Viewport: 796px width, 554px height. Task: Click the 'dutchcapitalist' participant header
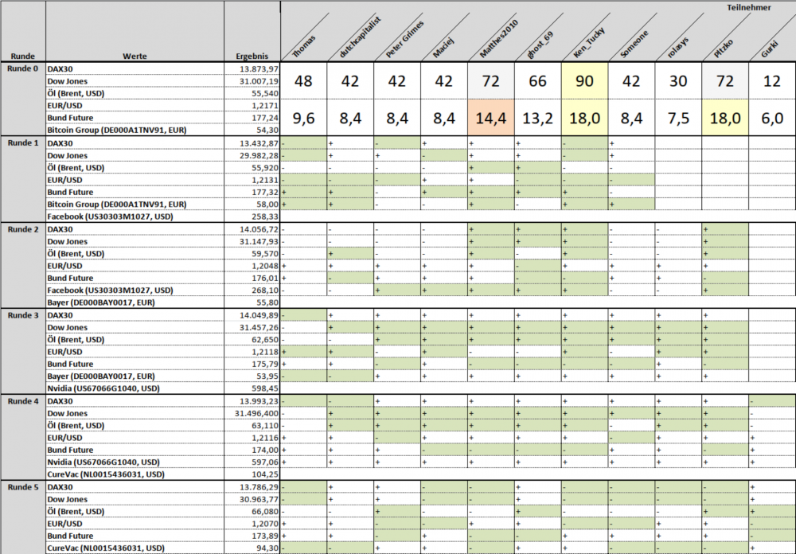[359, 37]
